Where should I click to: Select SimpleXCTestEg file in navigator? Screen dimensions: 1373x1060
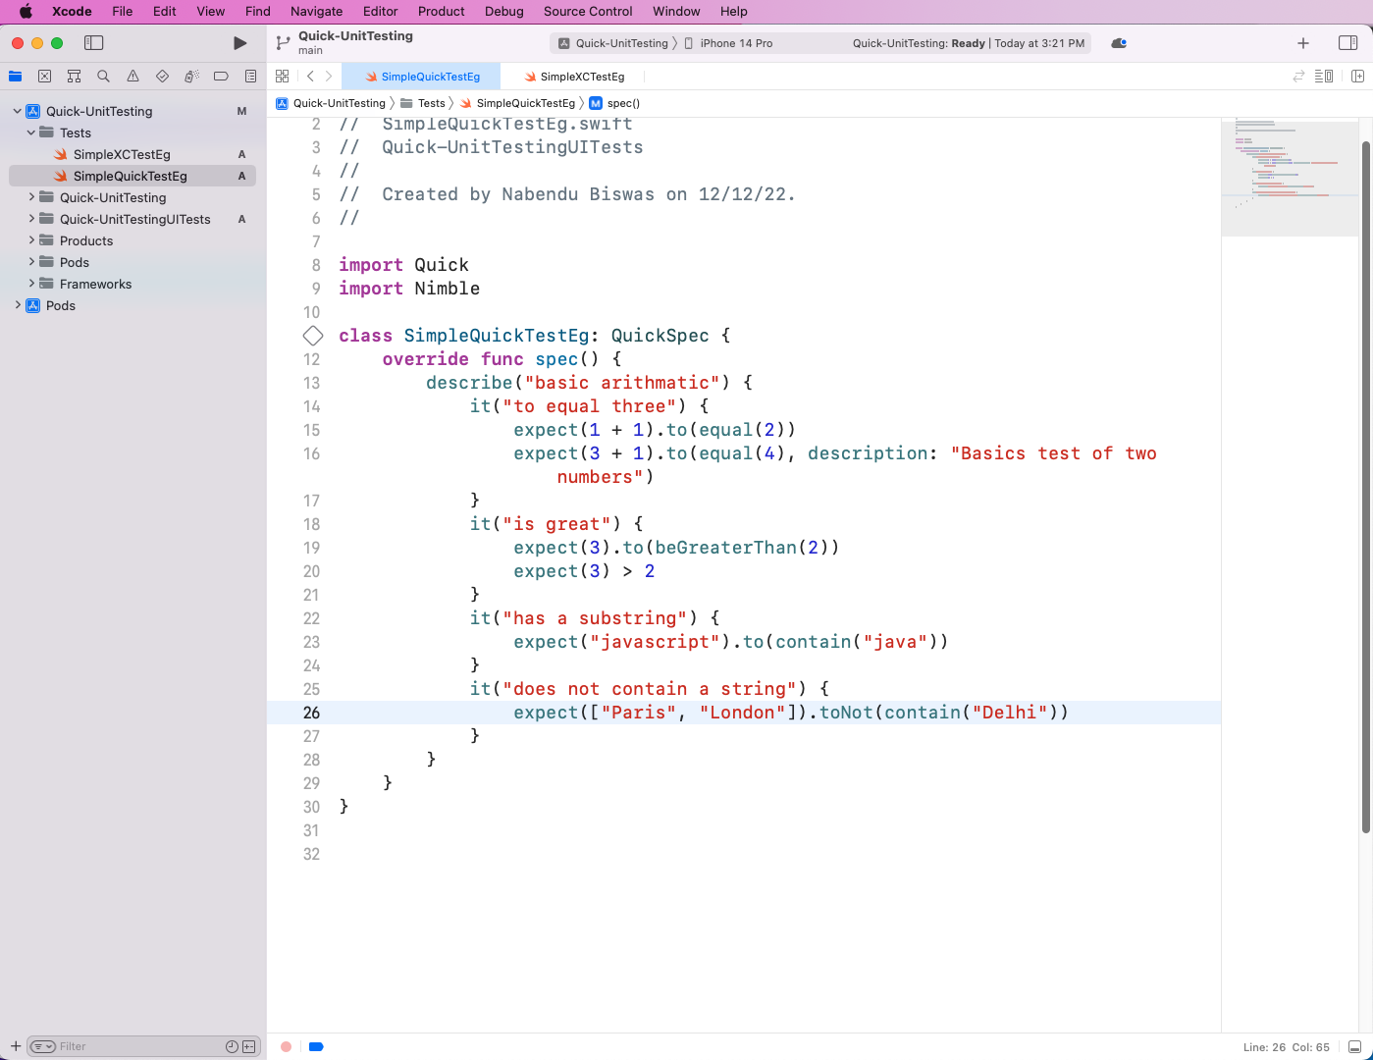132,154
